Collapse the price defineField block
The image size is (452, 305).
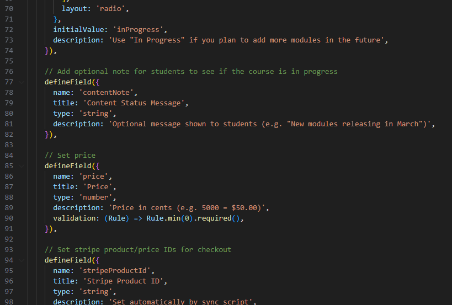click(x=22, y=166)
